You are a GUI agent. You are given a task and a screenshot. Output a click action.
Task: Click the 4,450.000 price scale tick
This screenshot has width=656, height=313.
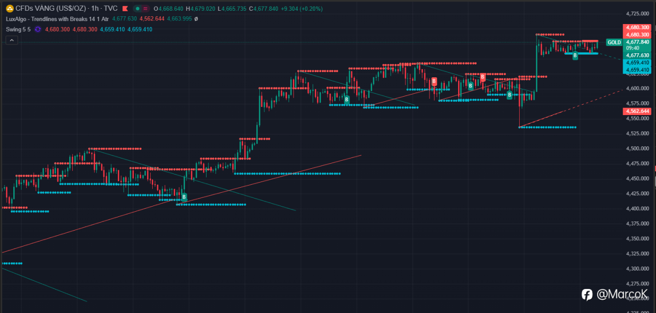(x=639, y=178)
